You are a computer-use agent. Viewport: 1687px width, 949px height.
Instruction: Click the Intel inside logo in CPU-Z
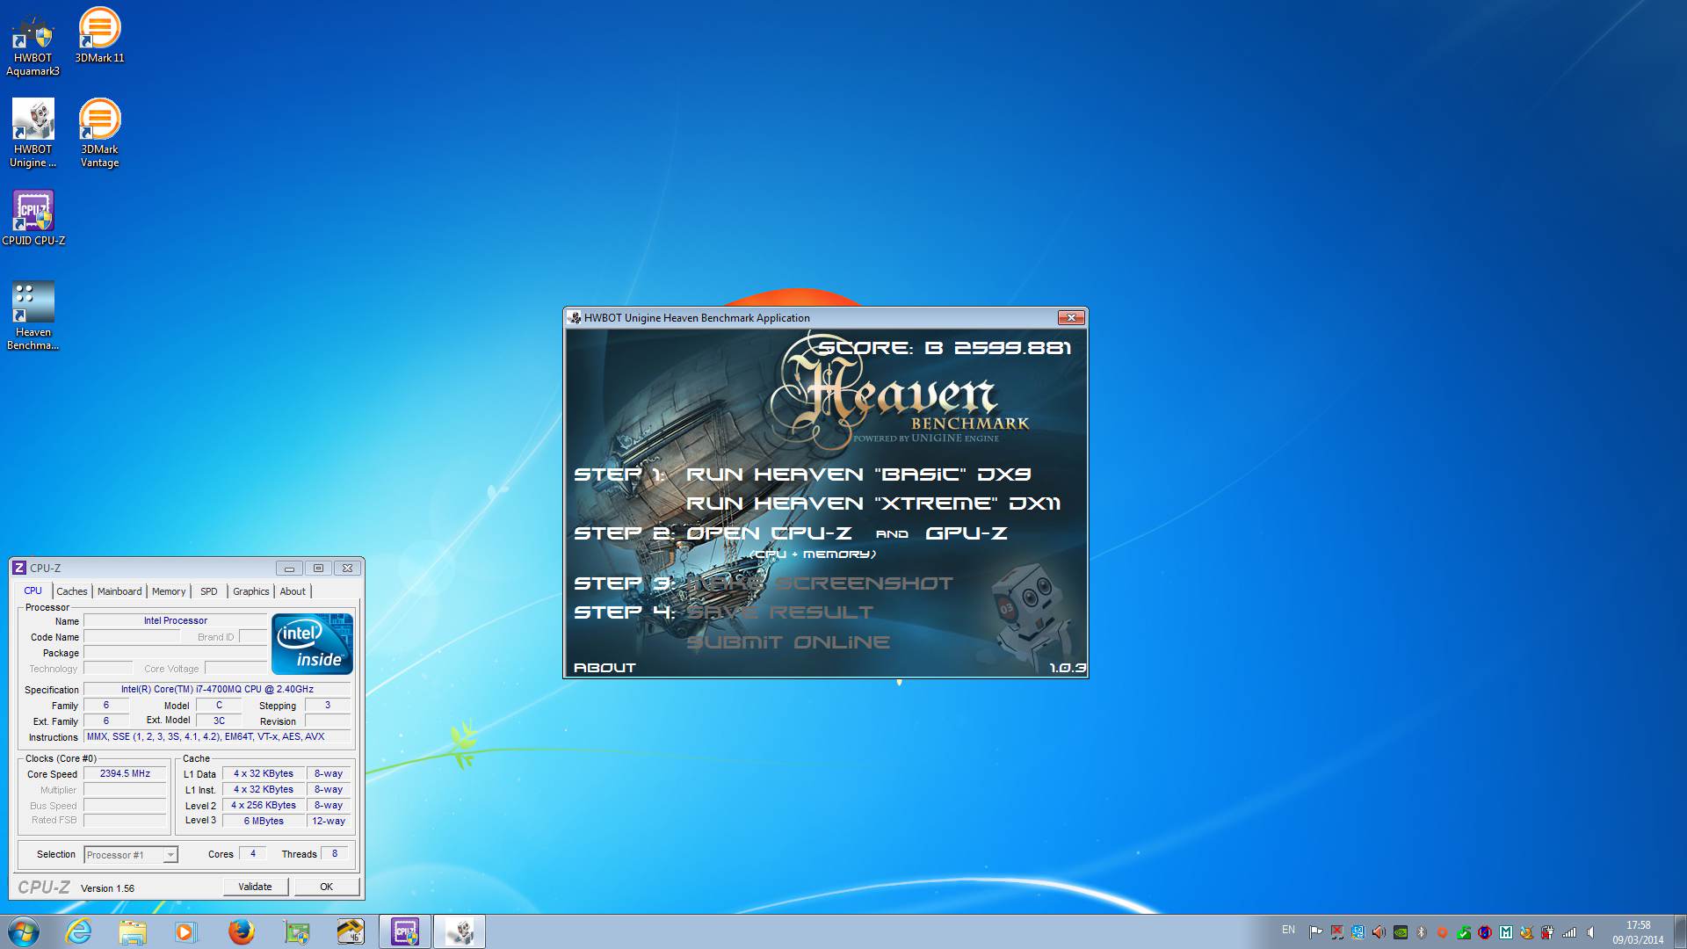(x=312, y=644)
